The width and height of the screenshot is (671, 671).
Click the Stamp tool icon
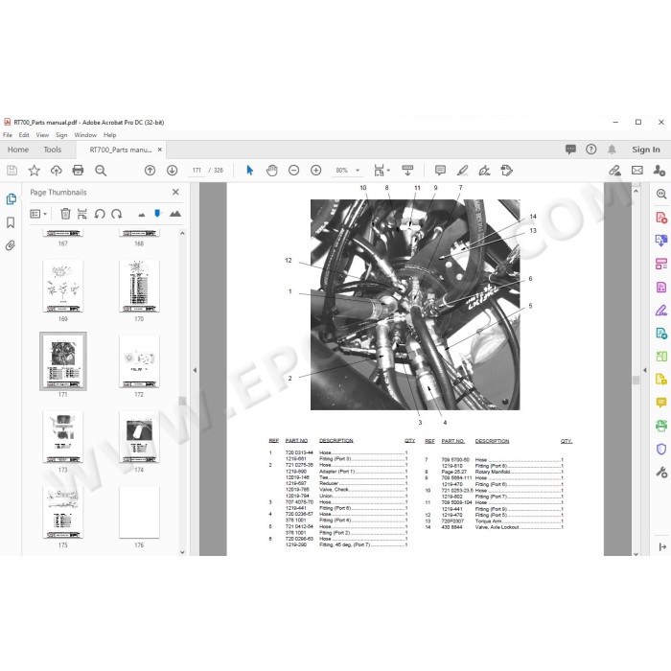click(x=507, y=171)
